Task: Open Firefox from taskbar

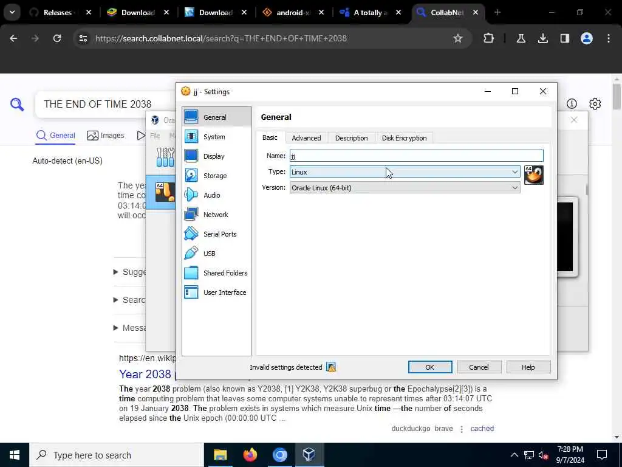Action: [x=250, y=455]
